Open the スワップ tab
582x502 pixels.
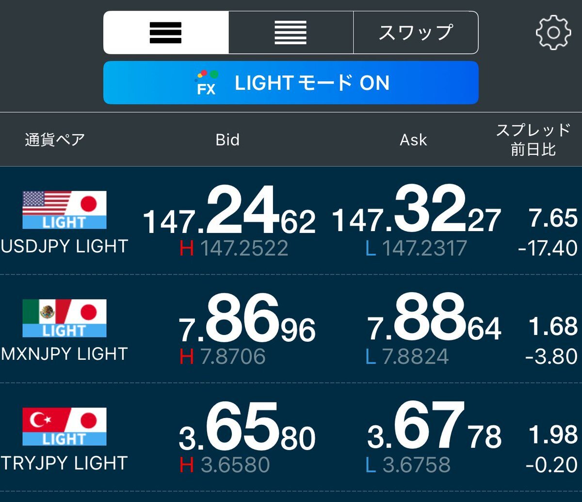(x=416, y=33)
